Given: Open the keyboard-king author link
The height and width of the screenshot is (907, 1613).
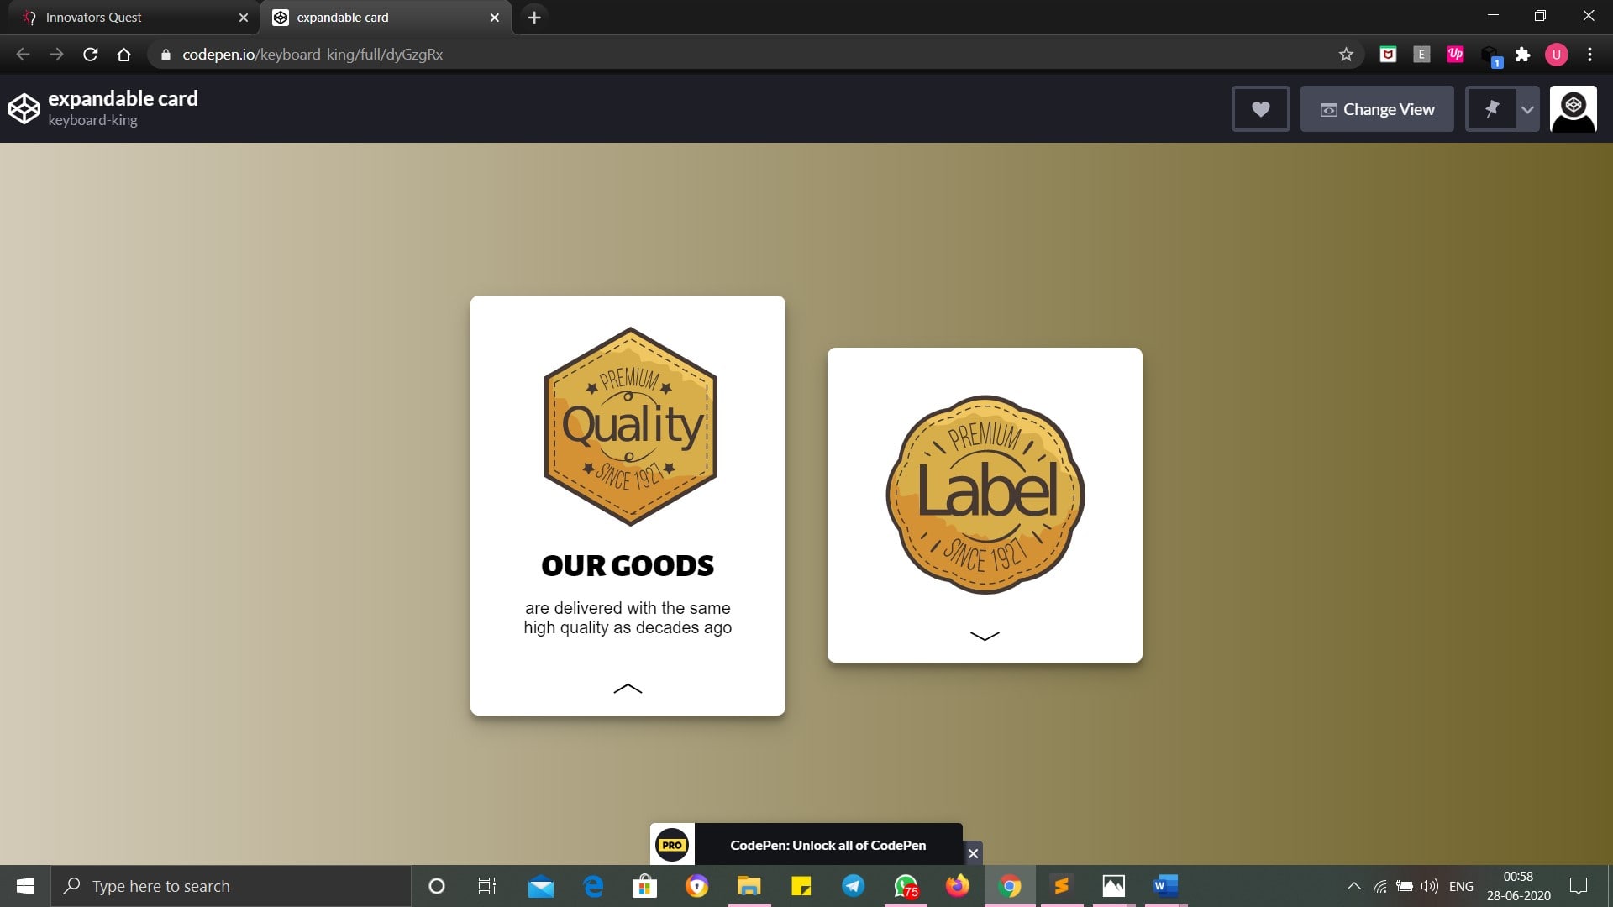Looking at the screenshot, I should 92,120.
